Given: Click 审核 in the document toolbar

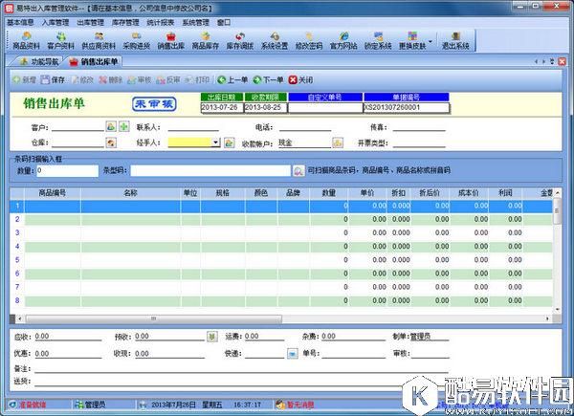Looking at the screenshot, I should [x=139, y=79].
